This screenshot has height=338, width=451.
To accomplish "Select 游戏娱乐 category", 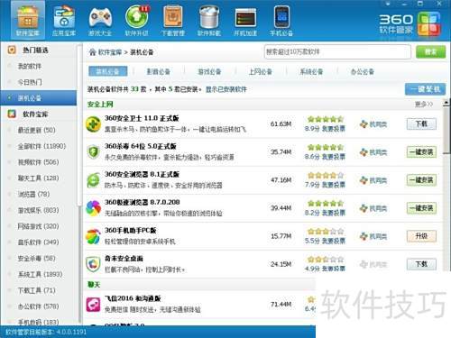I will coord(38,210).
